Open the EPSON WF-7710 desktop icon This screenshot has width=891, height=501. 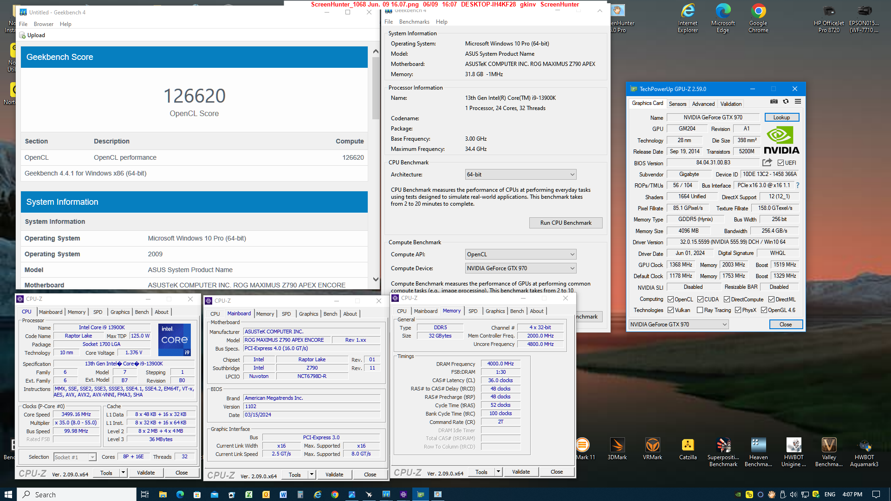pos(864,19)
